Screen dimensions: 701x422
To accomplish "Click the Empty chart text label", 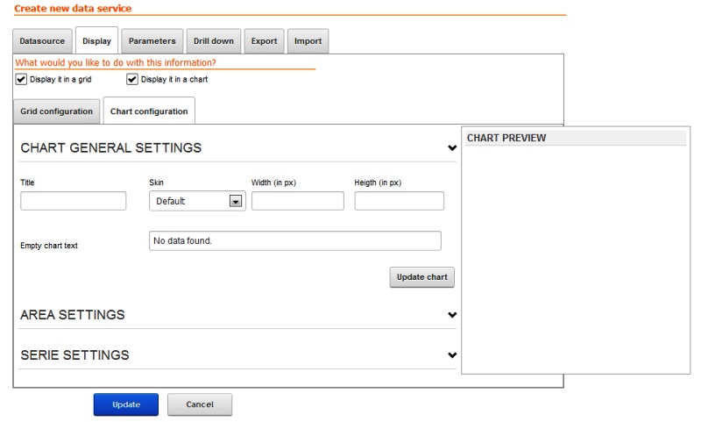I will click(x=49, y=246).
